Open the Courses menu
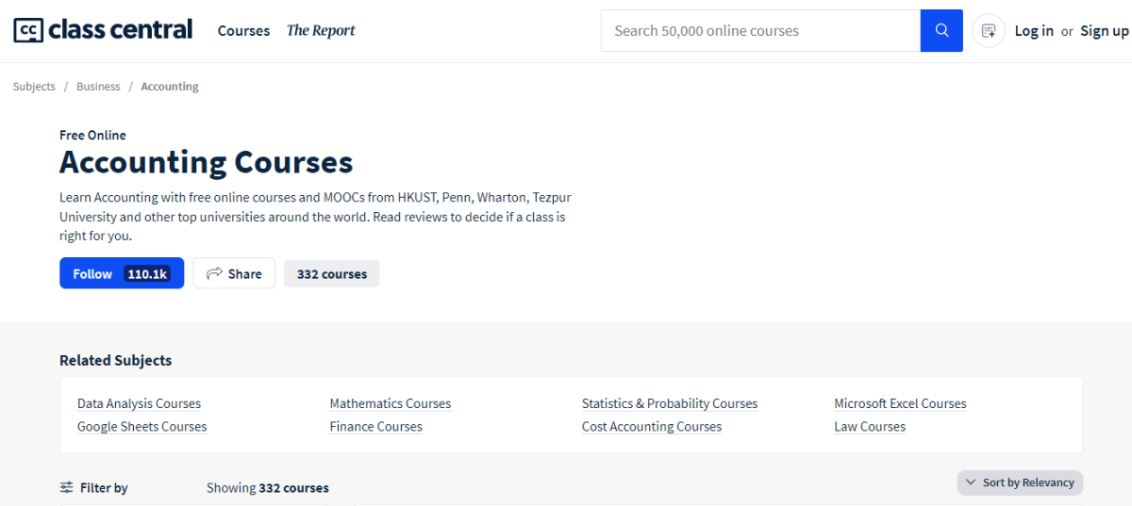Screen dimensions: 1132x506 pos(243,31)
